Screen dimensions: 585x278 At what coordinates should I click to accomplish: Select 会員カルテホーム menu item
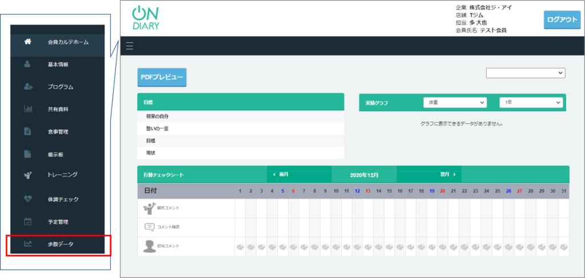(68, 42)
